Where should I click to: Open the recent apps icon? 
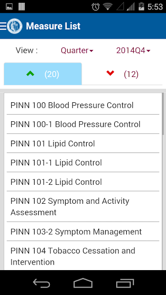pos(125,283)
